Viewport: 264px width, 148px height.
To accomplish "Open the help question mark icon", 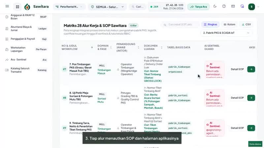I will click(x=224, y=6).
